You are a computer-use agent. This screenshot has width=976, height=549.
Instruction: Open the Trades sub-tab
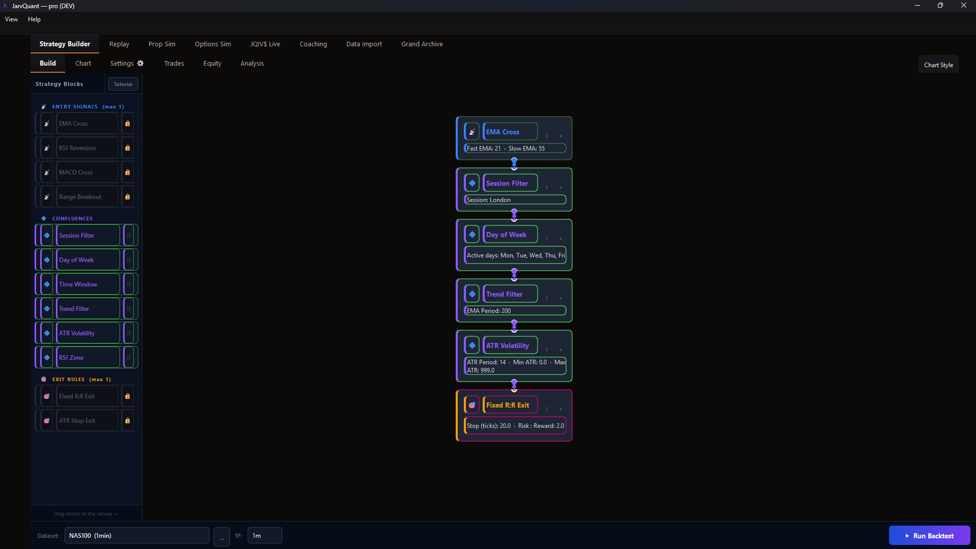point(174,64)
